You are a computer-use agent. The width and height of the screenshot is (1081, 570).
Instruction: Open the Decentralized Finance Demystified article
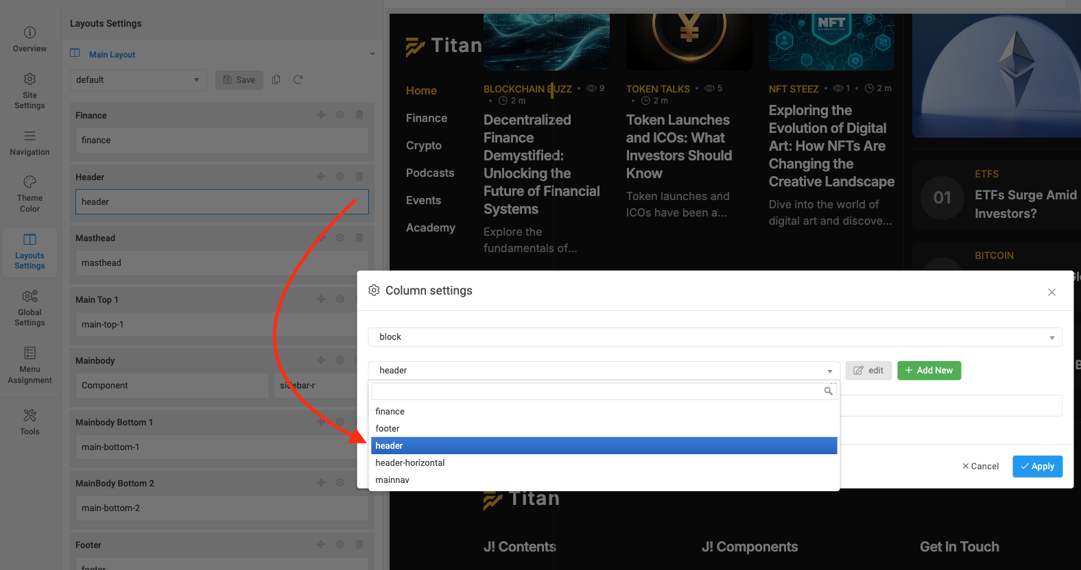[x=542, y=164]
